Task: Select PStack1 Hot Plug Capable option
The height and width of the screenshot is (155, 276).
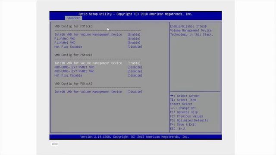Action: point(68,75)
